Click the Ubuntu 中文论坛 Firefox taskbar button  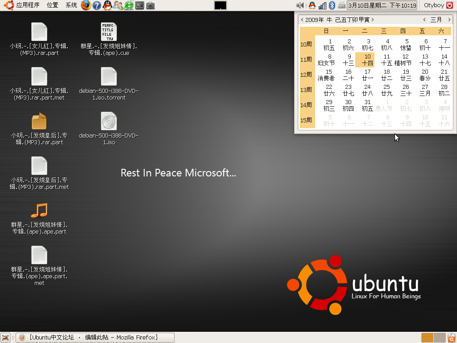[96, 338]
